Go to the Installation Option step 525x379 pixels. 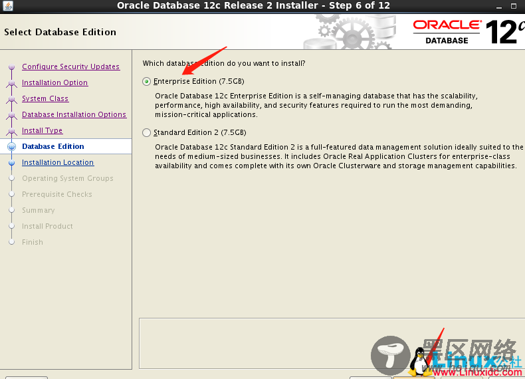click(55, 82)
